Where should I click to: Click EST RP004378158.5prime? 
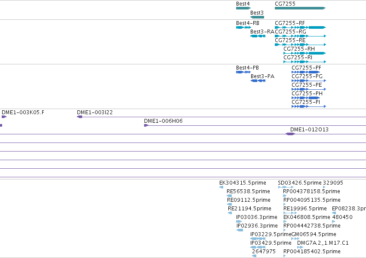coord(285,196)
